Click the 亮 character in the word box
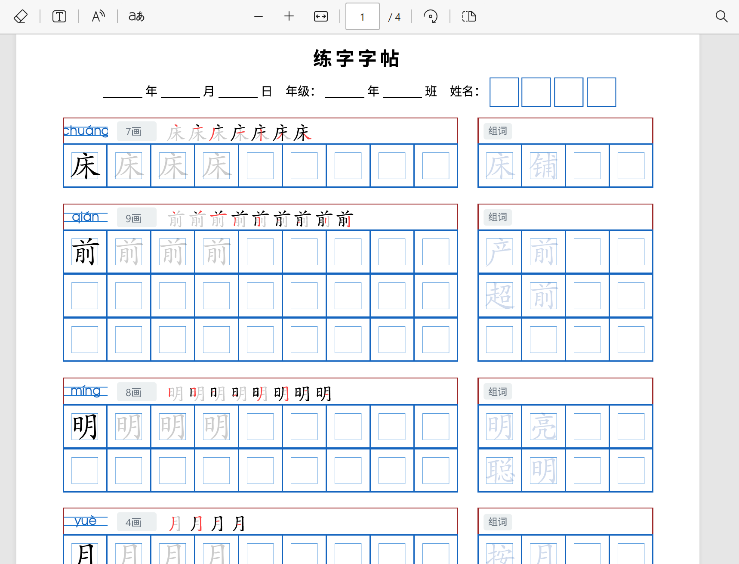The width and height of the screenshot is (739, 564). click(x=544, y=427)
